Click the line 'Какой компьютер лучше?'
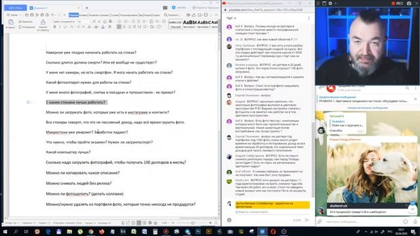Screen dimensions: 420x236 click(x=68, y=152)
